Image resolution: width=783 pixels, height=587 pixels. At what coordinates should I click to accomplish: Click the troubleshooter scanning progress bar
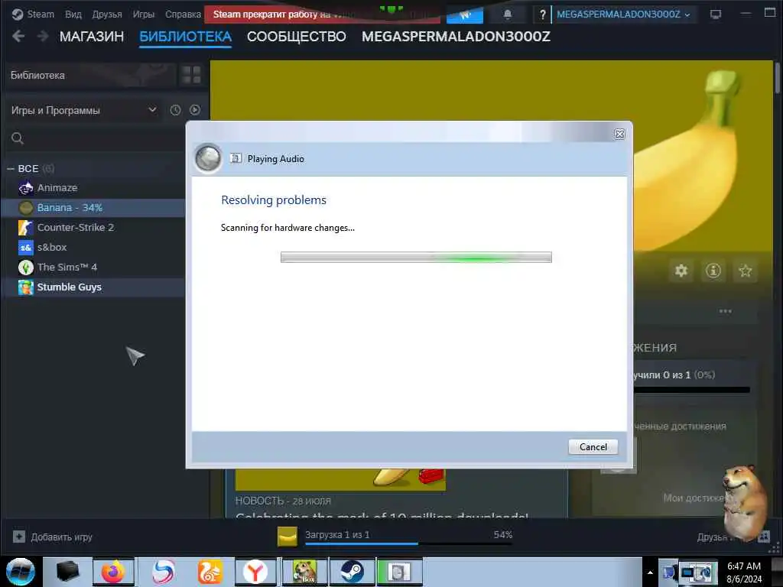416,257
